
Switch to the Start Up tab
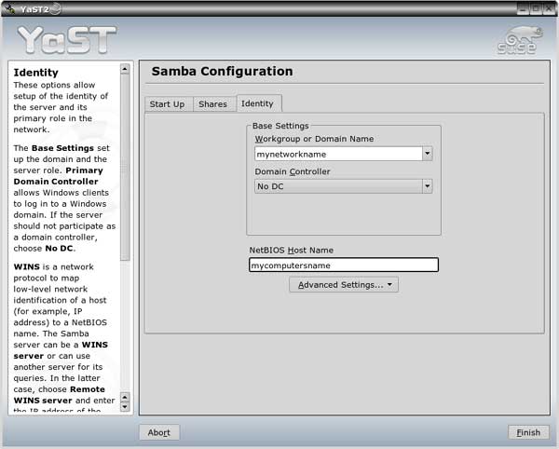(167, 104)
